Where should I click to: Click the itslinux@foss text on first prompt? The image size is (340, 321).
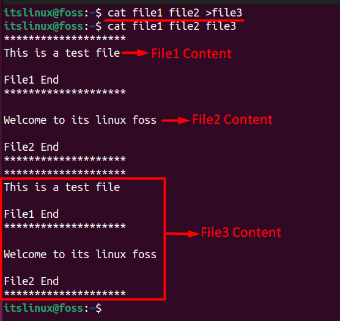pyautogui.click(x=43, y=13)
